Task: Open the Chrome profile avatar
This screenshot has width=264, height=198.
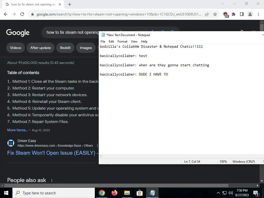Action: pyautogui.click(x=250, y=14)
